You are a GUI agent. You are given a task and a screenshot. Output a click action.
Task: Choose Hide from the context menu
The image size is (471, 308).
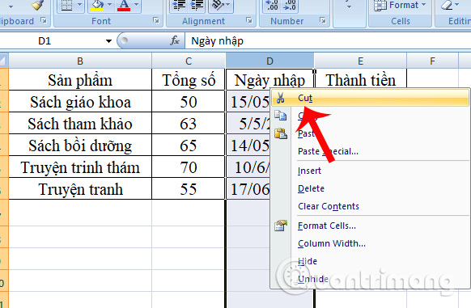tap(370, 261)
